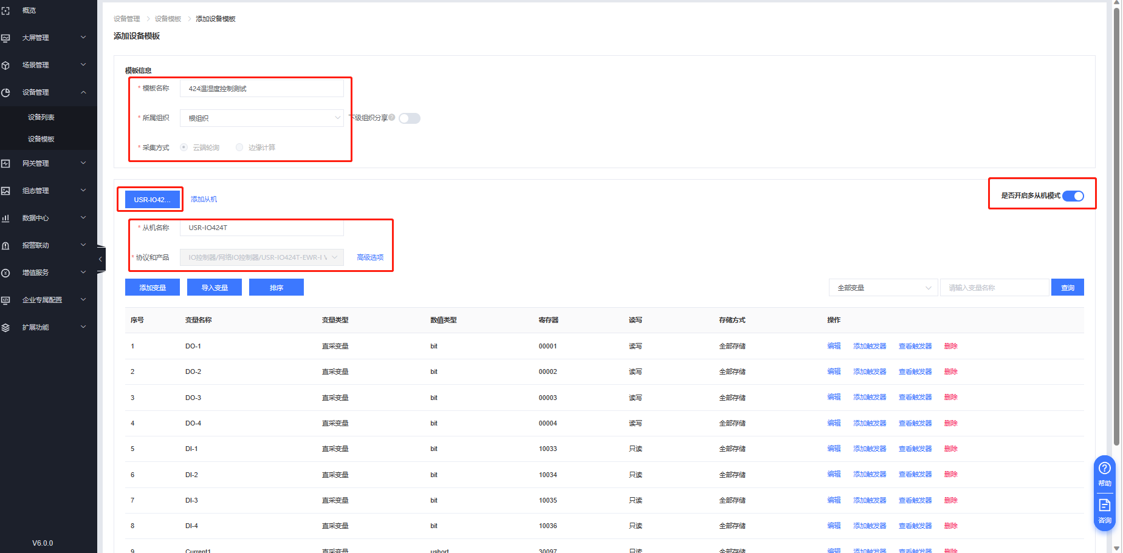The image size is (1123, 553).
Task: Disable the 是否开启多从机模式 switch
Action: pos(1073,196)
